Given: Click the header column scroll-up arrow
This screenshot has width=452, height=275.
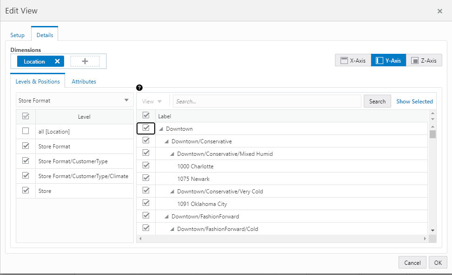Looking at the screenshot, I should pos(432,113).
